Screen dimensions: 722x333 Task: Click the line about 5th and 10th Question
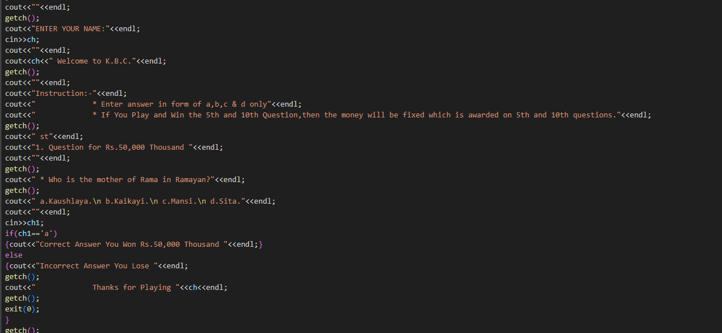pyautogui.click(x=328, y=115)
